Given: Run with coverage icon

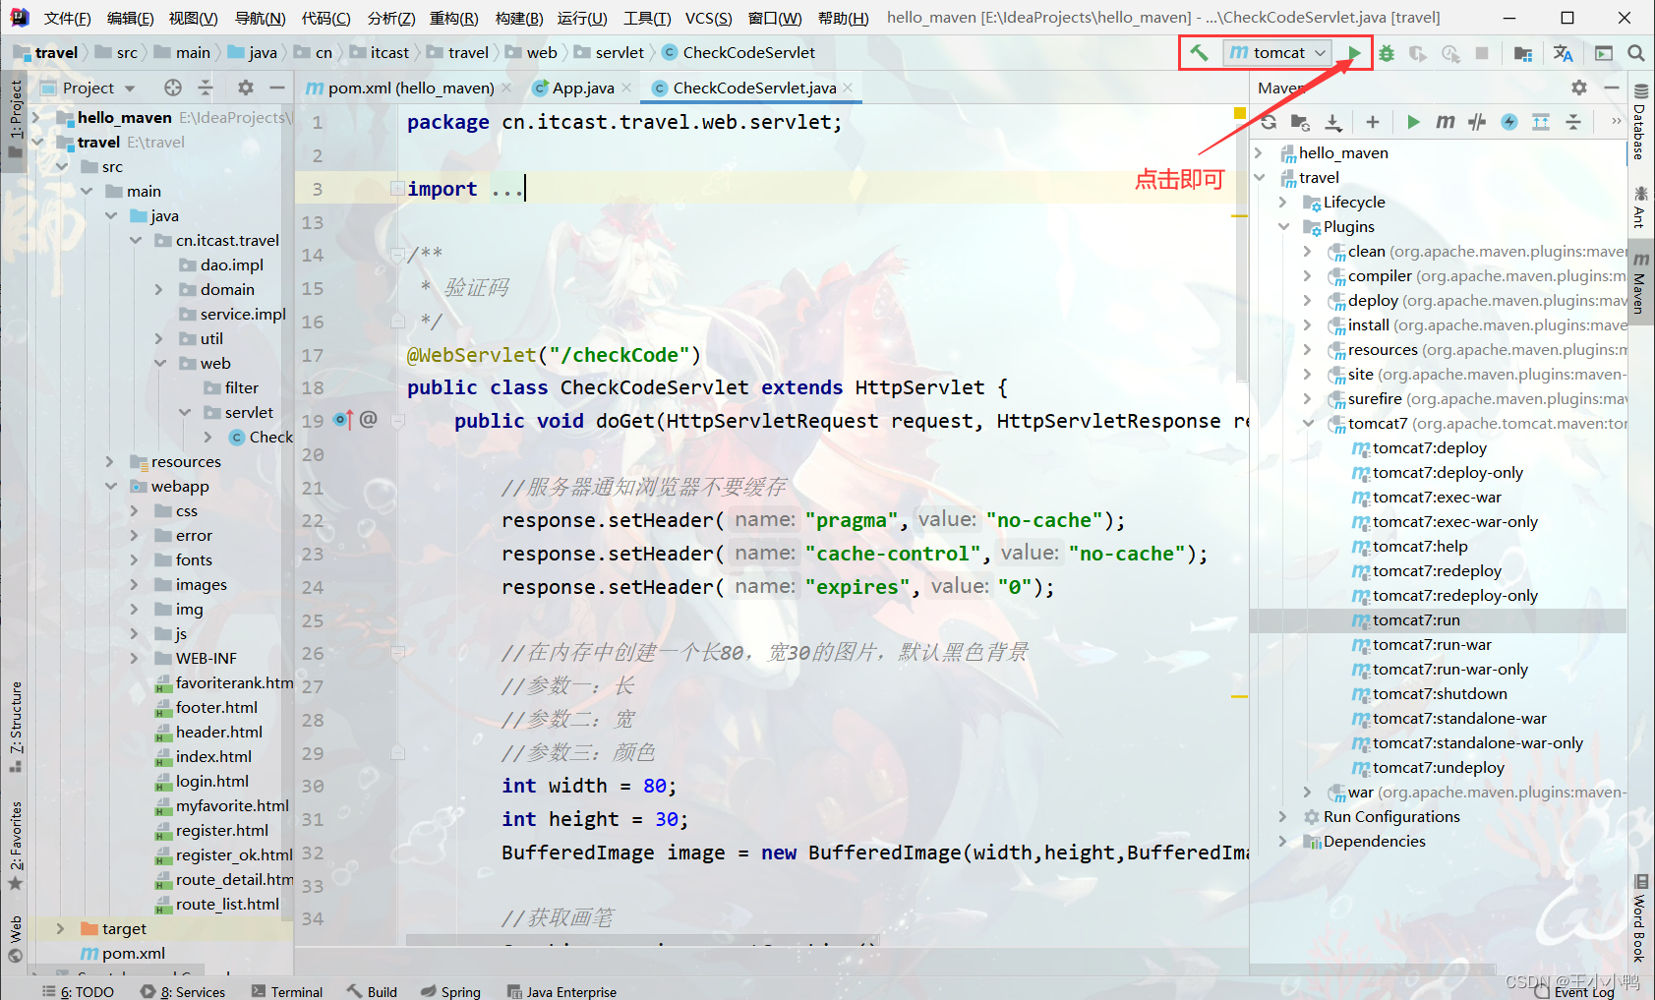Looking at the screenshot, I should (1418, 53).
